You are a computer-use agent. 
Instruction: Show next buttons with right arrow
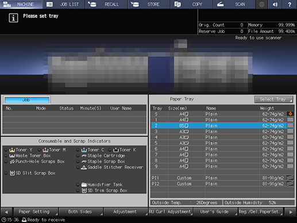pos(291,212)
